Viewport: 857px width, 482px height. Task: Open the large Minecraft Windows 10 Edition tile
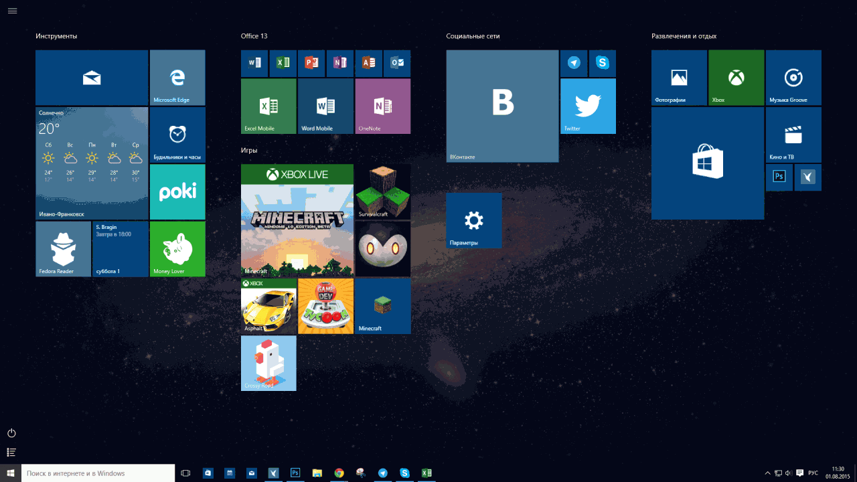click(297, 220)
